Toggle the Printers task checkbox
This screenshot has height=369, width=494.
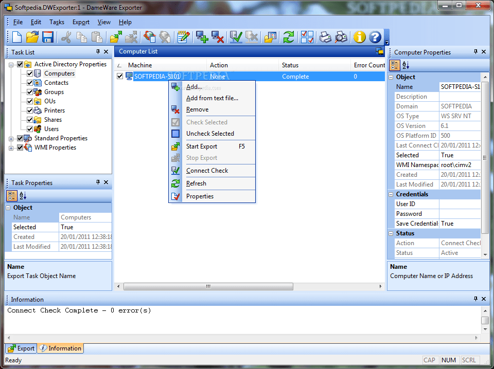[x=30, y=110]
